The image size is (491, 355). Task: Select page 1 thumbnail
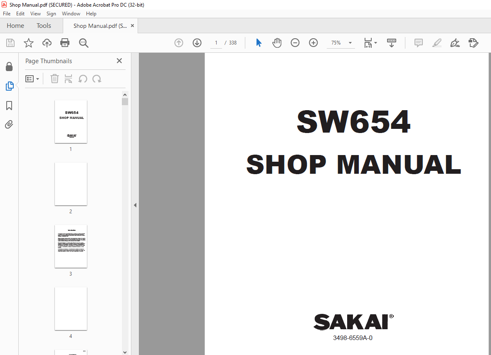(x=71, y=122)
